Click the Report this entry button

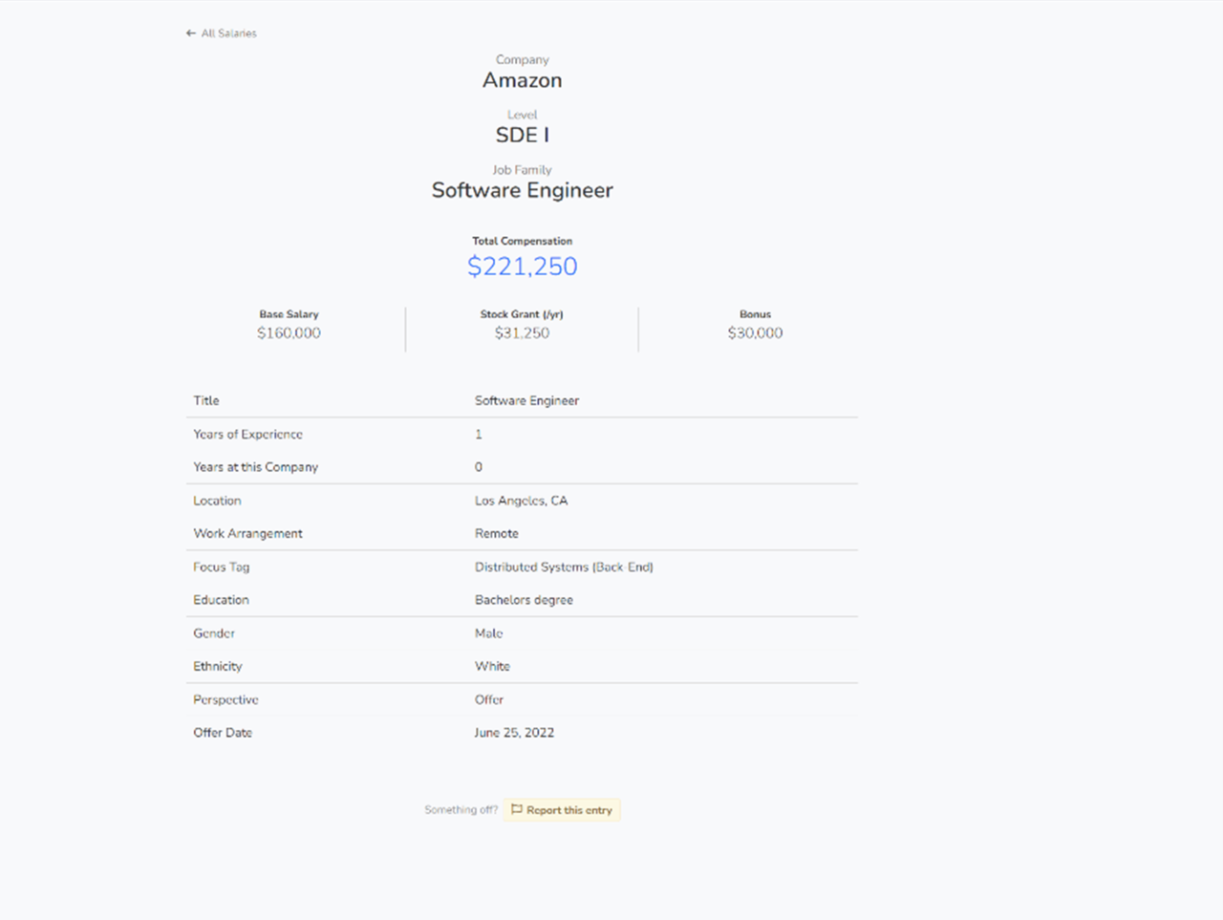[x=562, y=810]
